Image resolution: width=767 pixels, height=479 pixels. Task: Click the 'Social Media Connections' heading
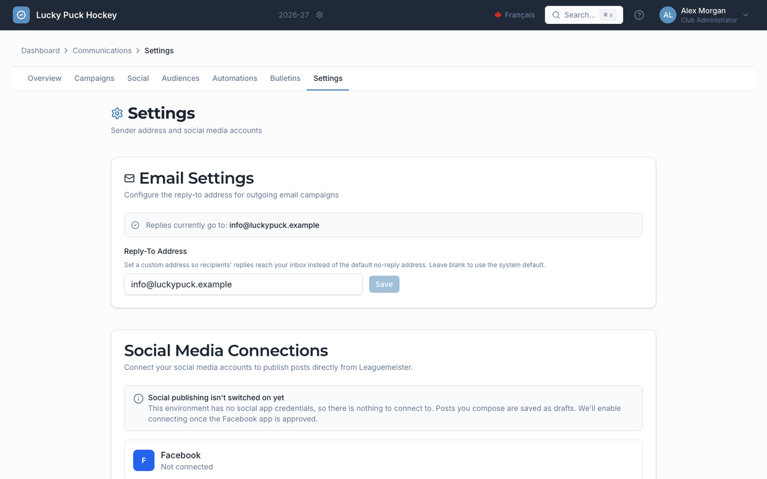(x=226, y=351)
